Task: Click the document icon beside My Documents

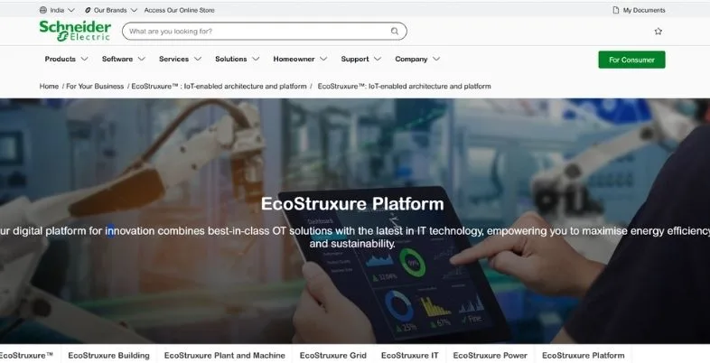Action: 615,10
